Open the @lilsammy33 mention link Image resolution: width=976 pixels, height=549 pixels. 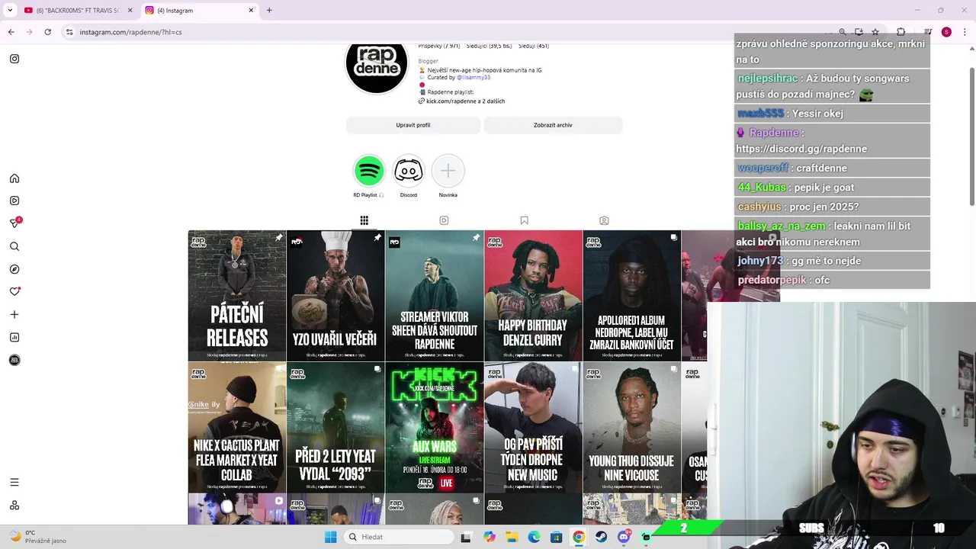pyautogui.click(x=474, y=77)
